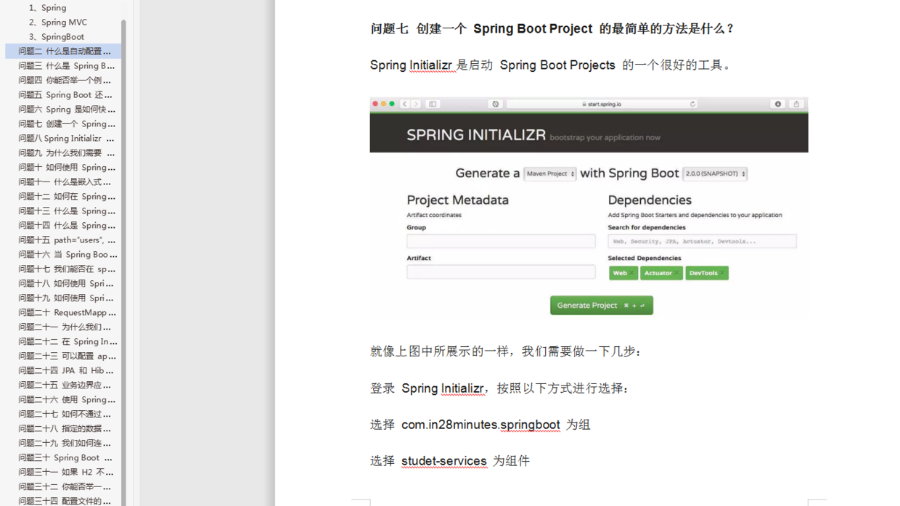Go to outline item 问题十 如何使用 Spring
The image size is (900, 506).
(66, 167)
